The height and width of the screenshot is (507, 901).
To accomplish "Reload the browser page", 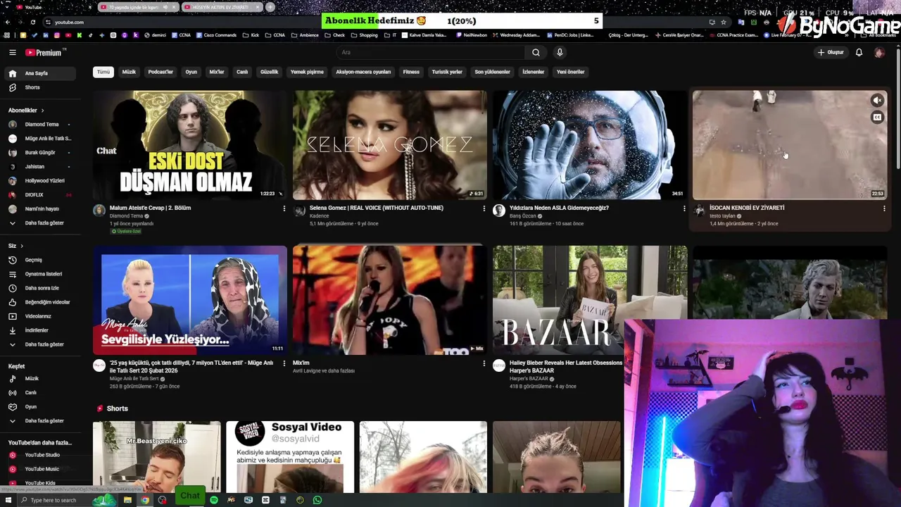I will click(x=32, y=22).
